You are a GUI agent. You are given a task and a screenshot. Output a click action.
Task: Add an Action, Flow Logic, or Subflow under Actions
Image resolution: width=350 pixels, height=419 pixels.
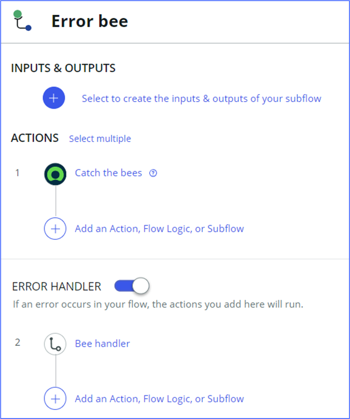click(159, 229)
